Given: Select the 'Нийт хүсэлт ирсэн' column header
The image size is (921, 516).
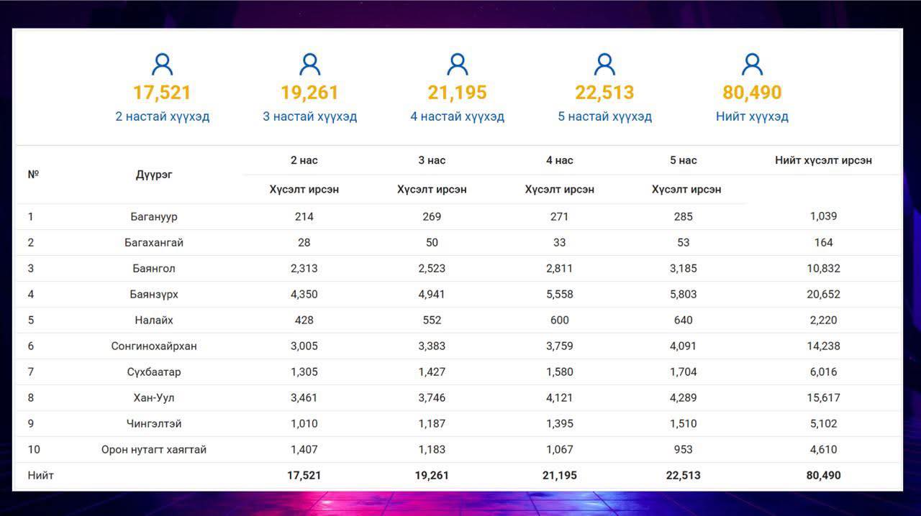Looking at the screenshot, I should [x=823, y=160].
